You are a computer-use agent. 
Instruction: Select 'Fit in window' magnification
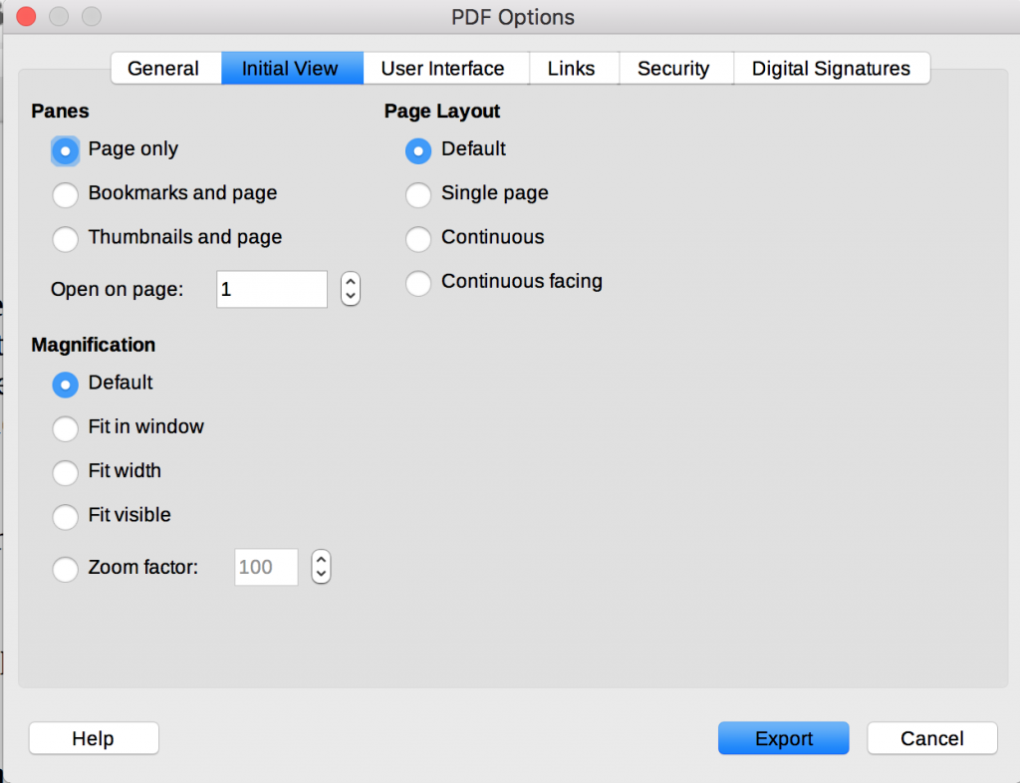point(65,428)
